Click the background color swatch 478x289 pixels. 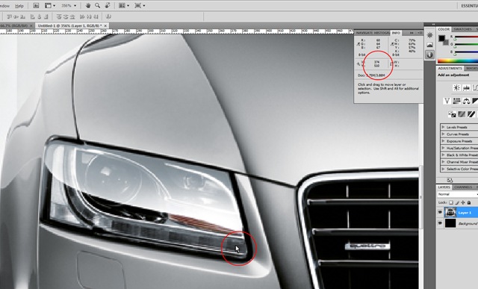coord(446,43)
